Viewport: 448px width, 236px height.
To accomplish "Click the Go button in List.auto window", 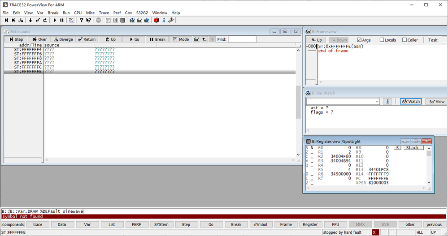I will tap(134, 39).
